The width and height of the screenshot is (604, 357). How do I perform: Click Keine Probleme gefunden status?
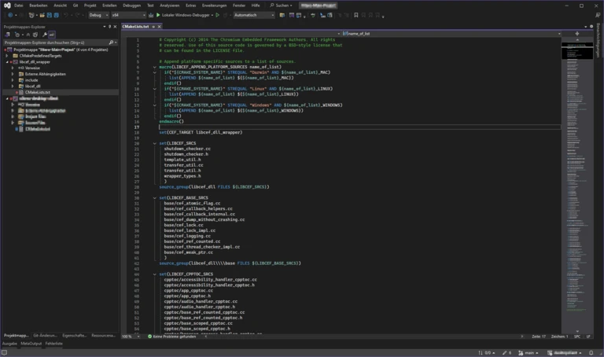pos(171,337)
